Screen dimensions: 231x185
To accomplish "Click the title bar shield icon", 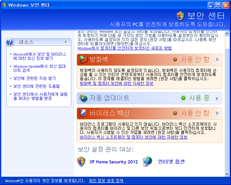I will pyautogui.click(x=4, y=5).
